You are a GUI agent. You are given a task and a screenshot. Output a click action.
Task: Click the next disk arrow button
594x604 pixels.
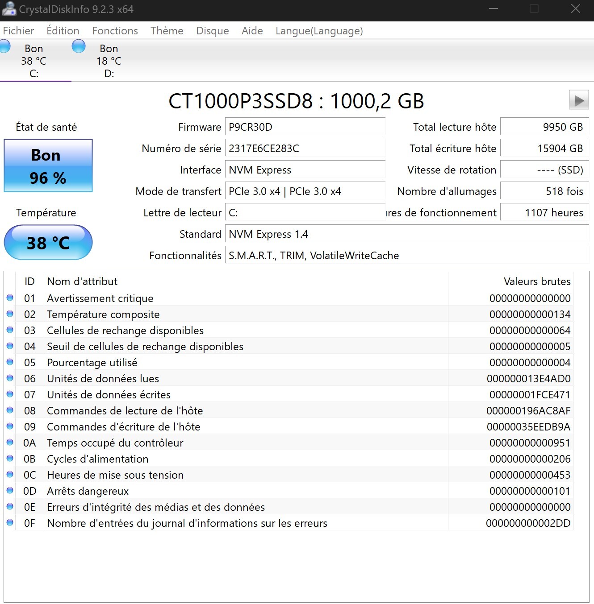point(579,100)
